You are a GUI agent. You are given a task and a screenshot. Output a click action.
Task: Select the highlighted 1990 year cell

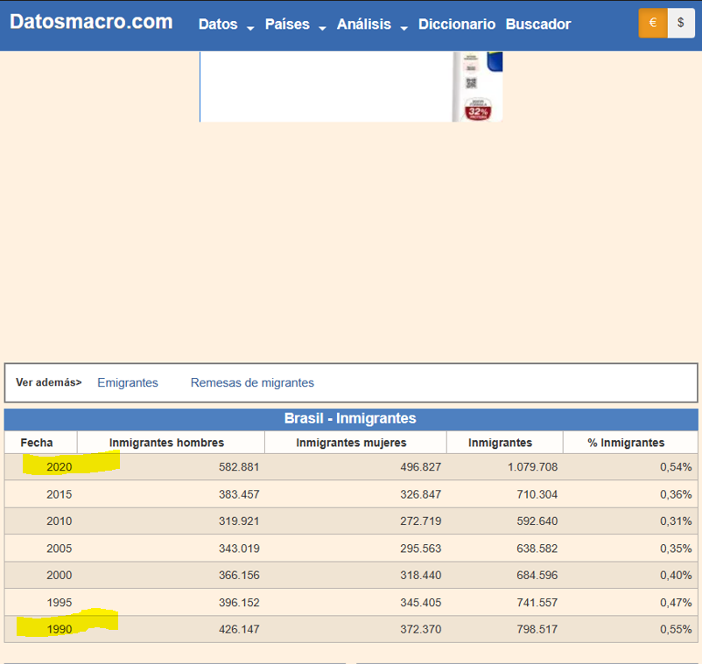[60, 629]
